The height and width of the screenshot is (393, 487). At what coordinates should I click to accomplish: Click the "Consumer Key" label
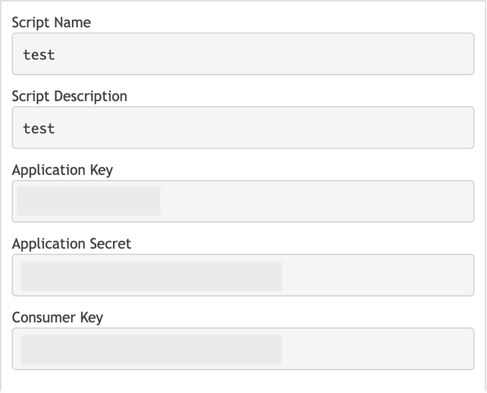tap(57, 318)
